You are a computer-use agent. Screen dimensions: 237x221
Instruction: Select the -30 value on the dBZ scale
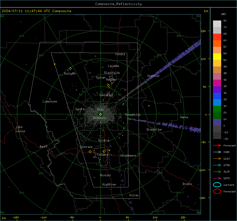[x=226, y=139]
